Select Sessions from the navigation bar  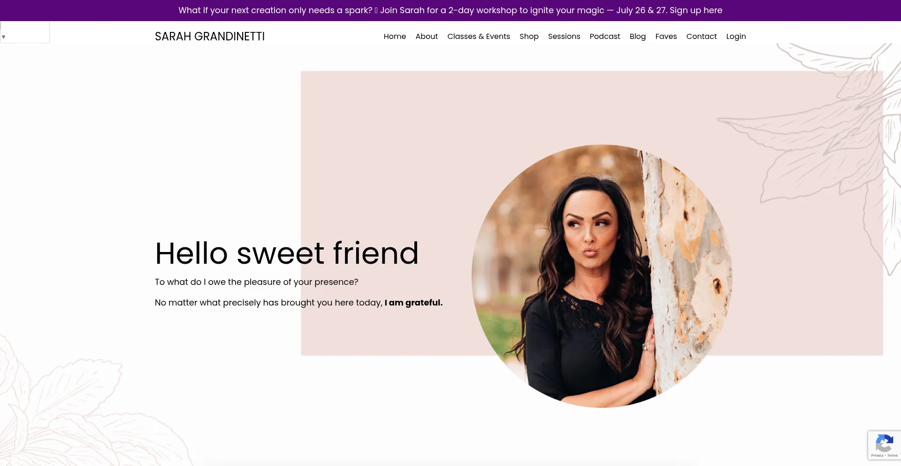tap(564, 36)
